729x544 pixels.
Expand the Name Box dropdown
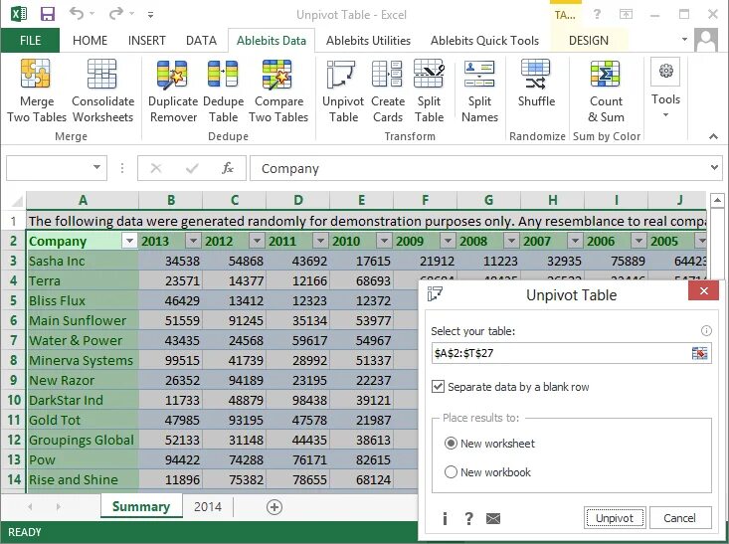point(96,167)
